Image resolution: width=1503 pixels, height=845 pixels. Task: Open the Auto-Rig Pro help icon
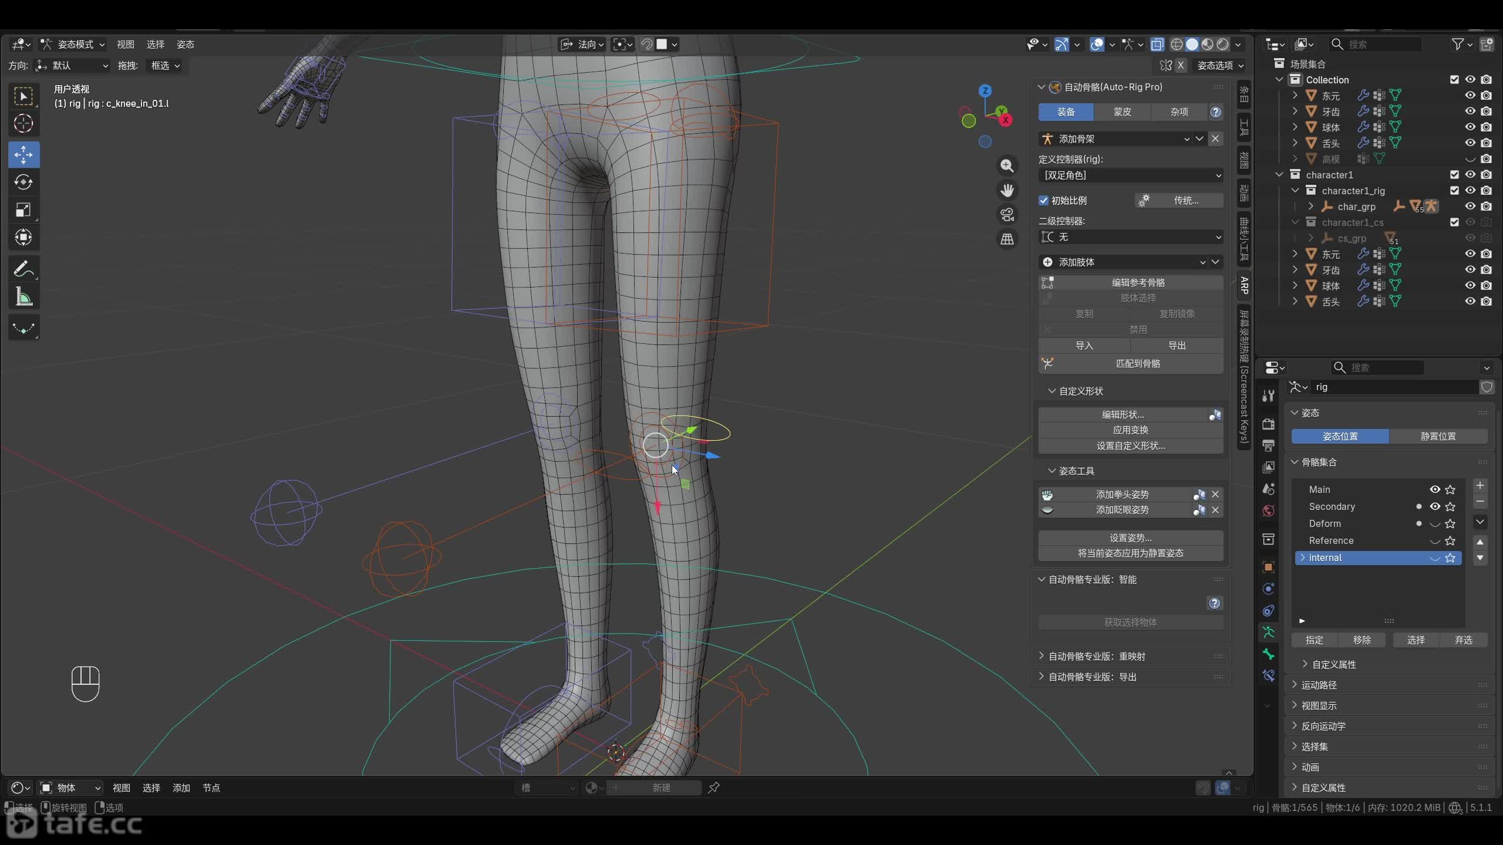pos(1216,112)
